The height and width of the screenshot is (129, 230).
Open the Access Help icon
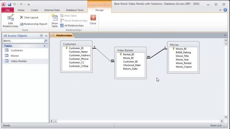click(225, 10)
